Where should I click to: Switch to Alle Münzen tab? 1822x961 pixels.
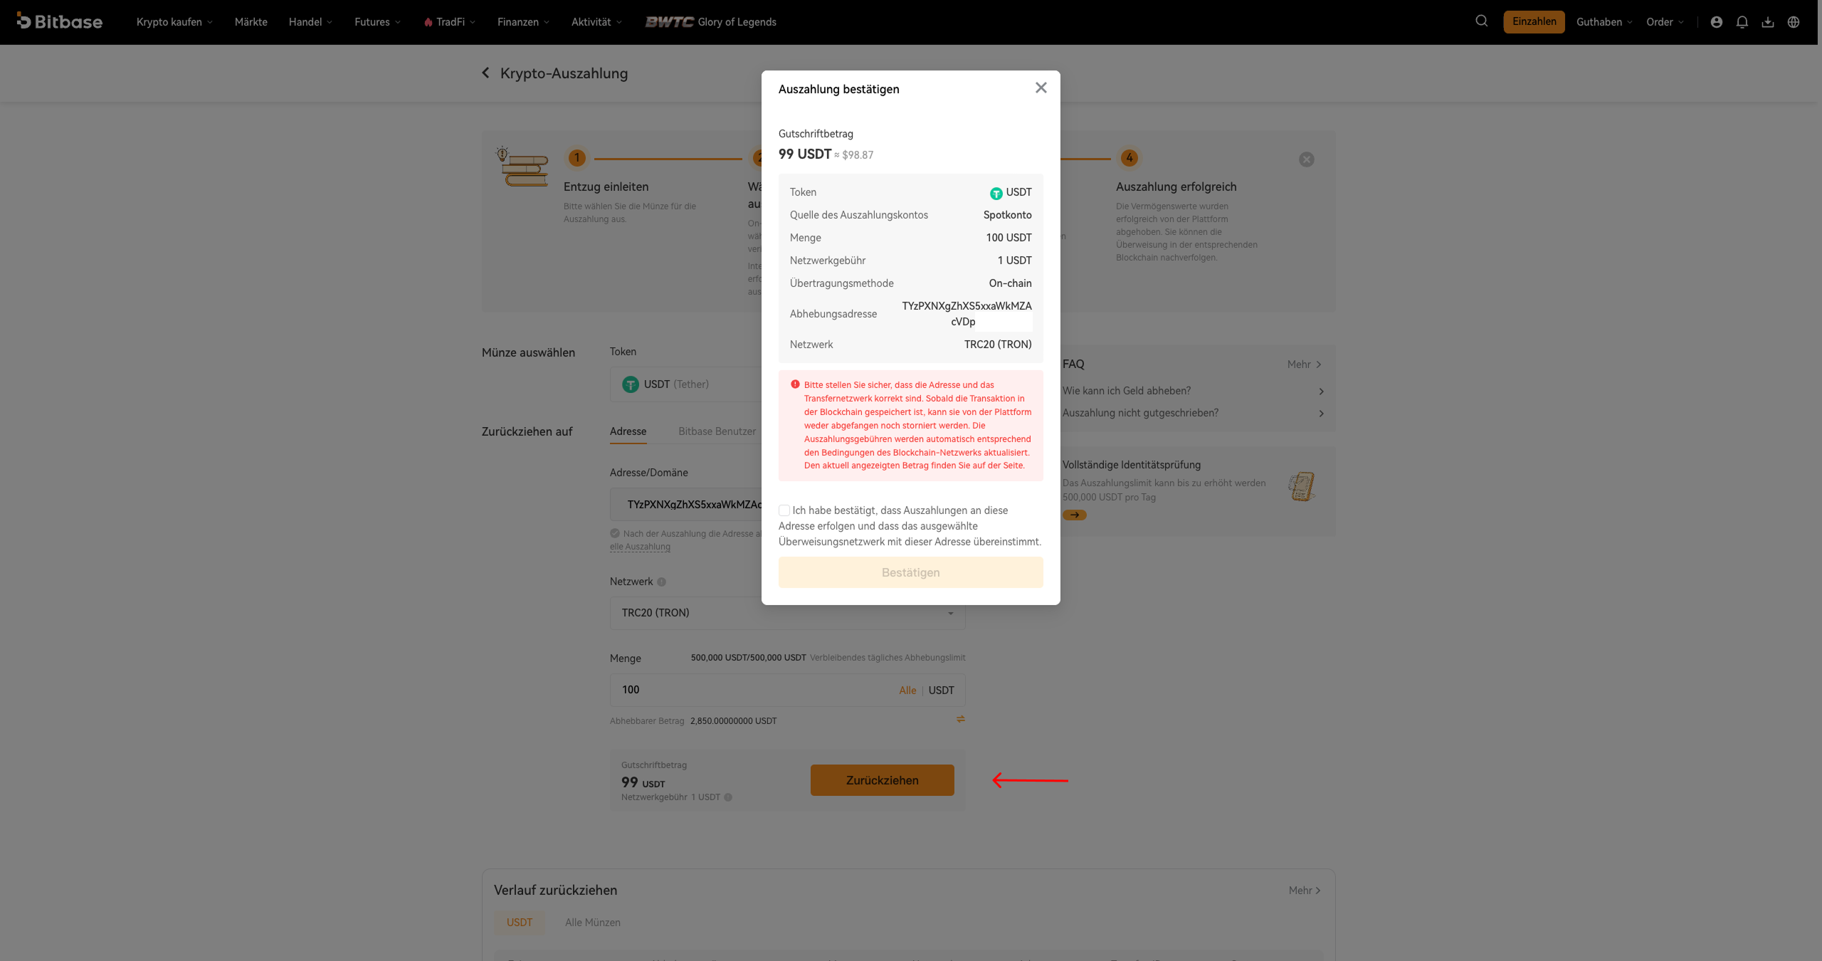(x=593, y=923)
